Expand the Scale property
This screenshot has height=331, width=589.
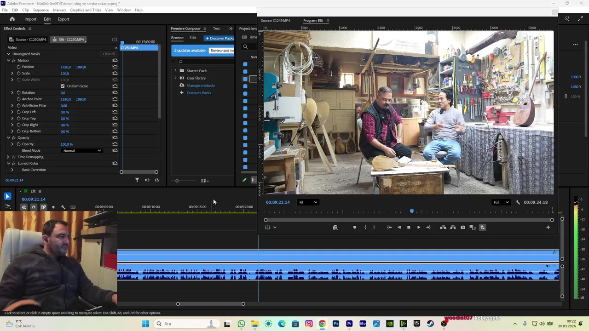12,73
